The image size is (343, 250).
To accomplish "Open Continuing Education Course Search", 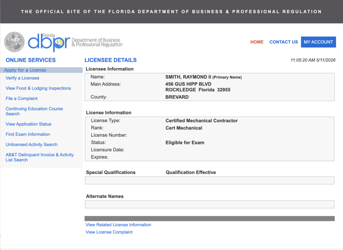I will coord(34,111).
